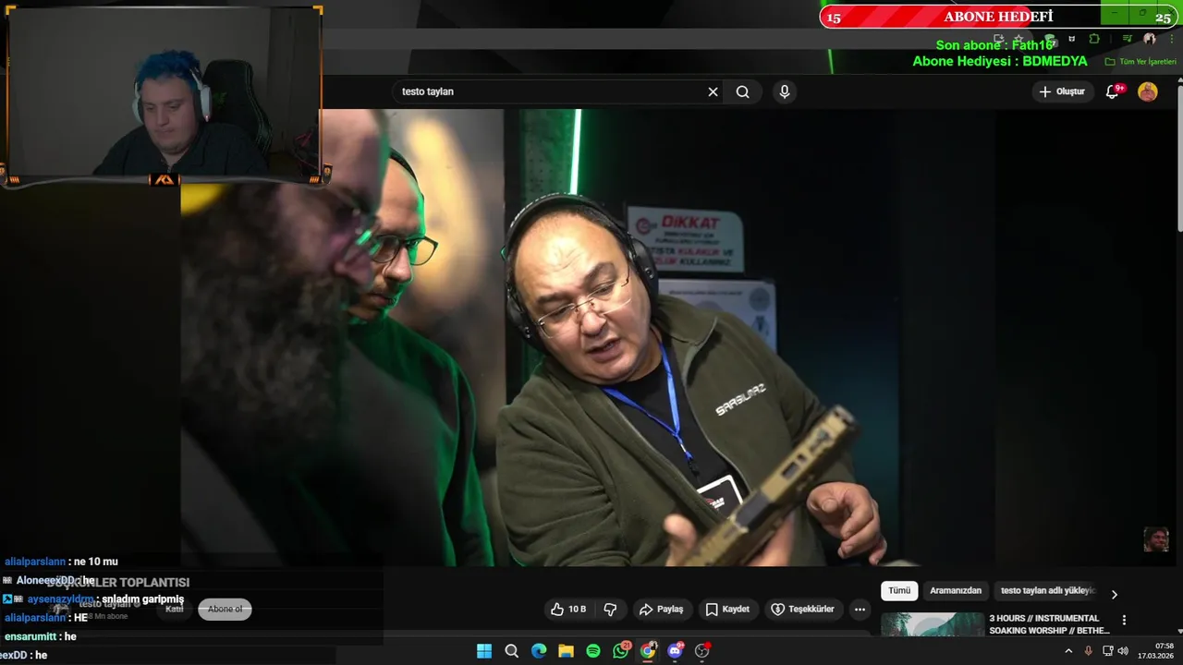
Task: Open YouTube notifications bell
Action: point(1113,91)
